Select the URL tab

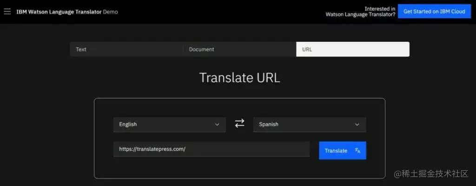coord(353,49)
